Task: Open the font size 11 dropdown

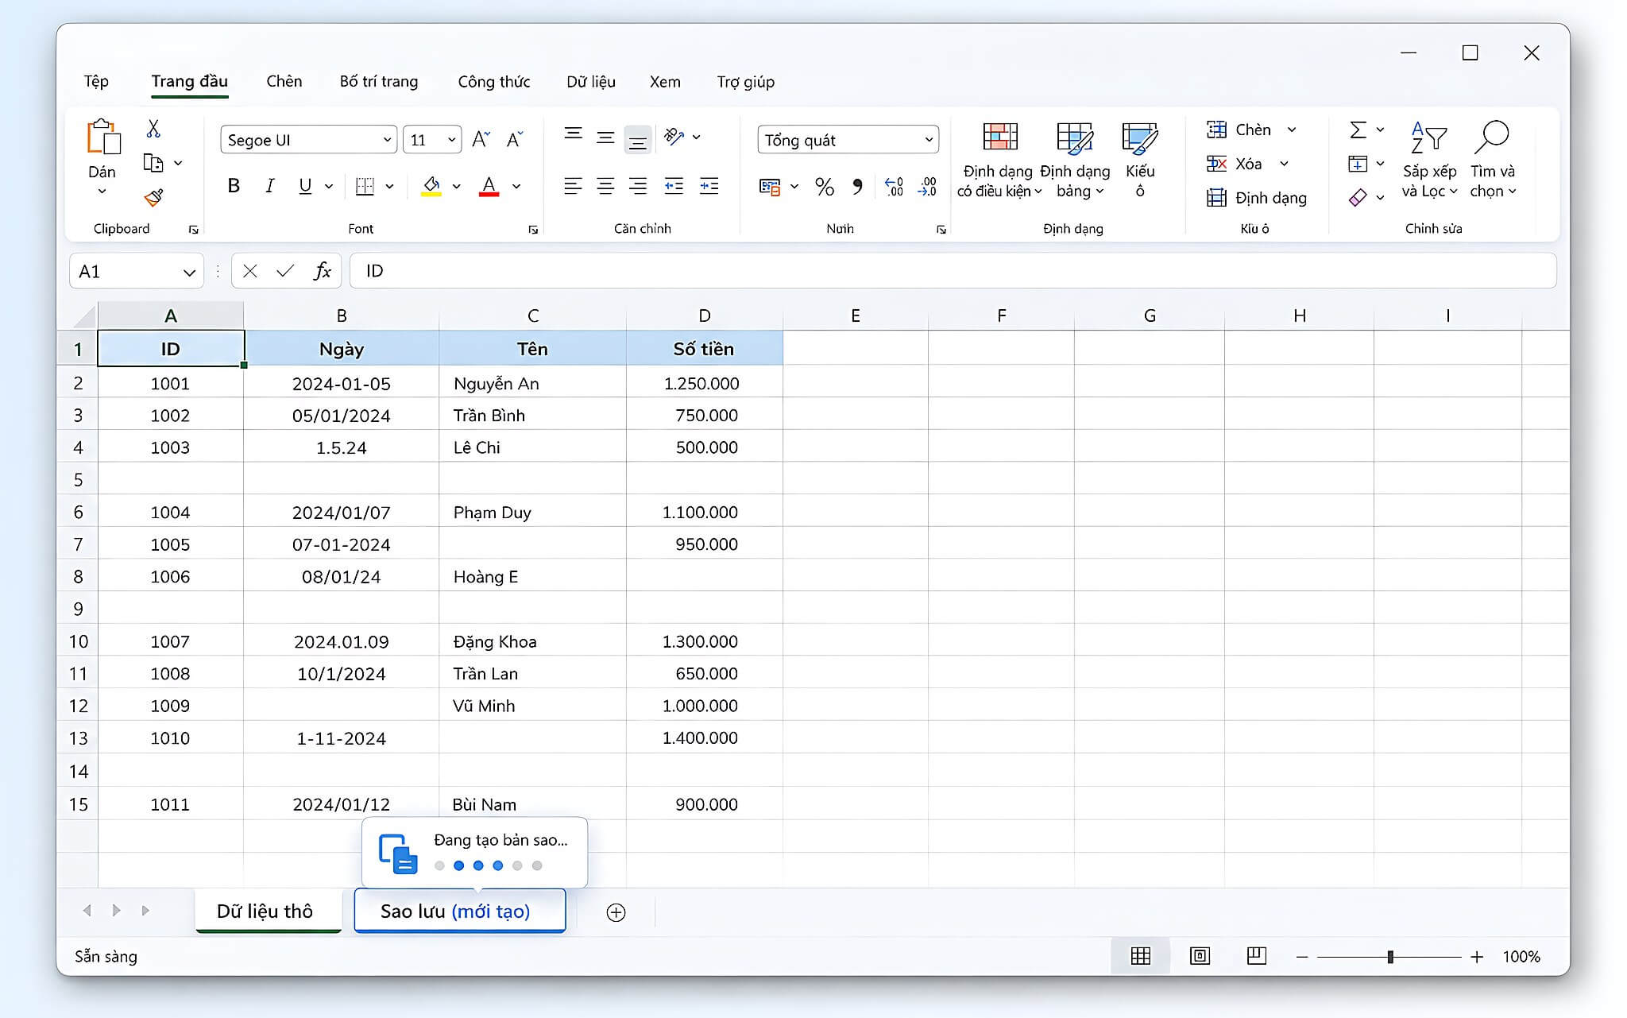Action: (x=451, y=140)
